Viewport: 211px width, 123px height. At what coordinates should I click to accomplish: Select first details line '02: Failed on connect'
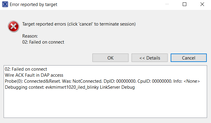pyautogui.click(x=26, y=69)
